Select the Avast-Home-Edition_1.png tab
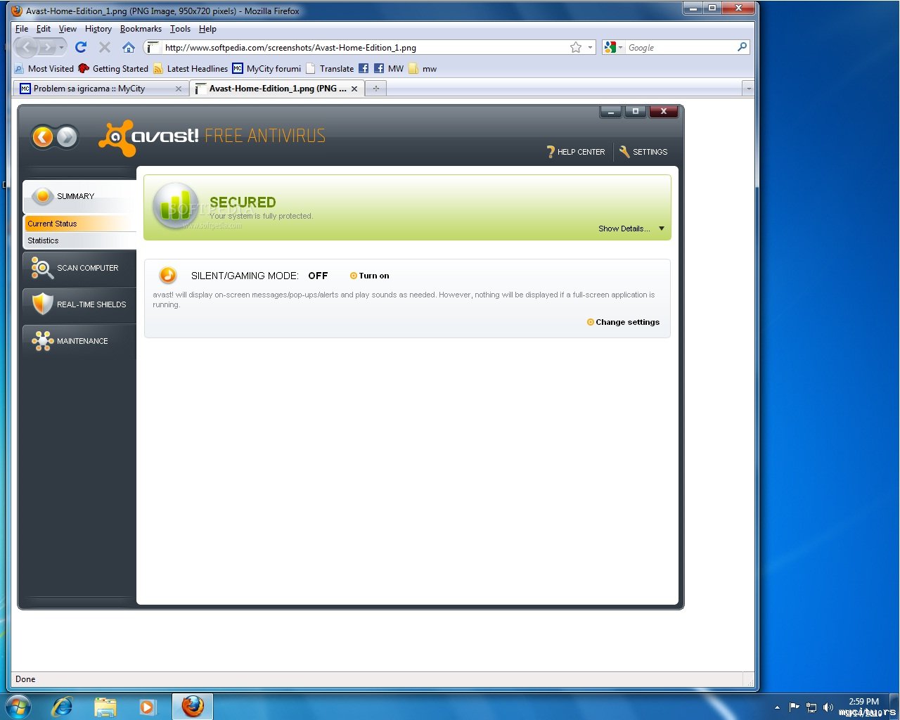 (276, 89)
